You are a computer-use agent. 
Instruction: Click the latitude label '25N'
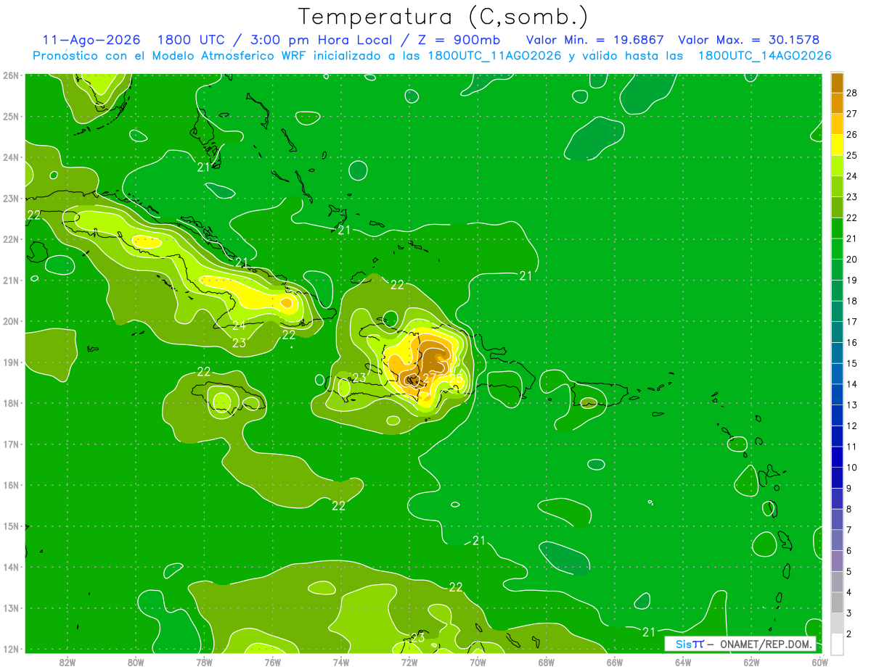tap(11, 116)
